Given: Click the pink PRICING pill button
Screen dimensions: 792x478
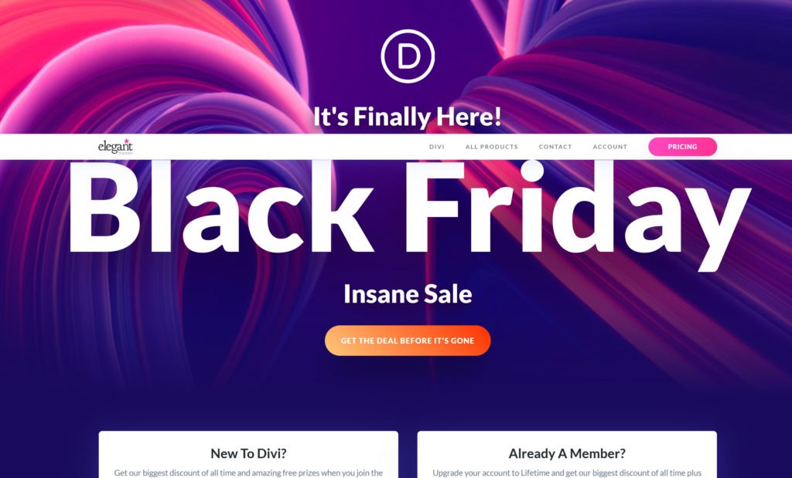Looking at the screenshot, I should pyautogui.click(x=681, y=146).
